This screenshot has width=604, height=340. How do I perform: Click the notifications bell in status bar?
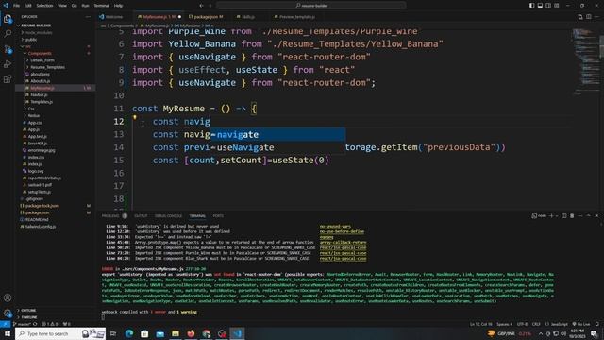[x=597, y=324]
